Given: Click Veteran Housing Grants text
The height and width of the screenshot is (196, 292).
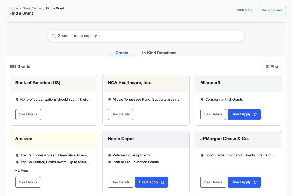Looking at the screenshot, I should pos(132,155).
